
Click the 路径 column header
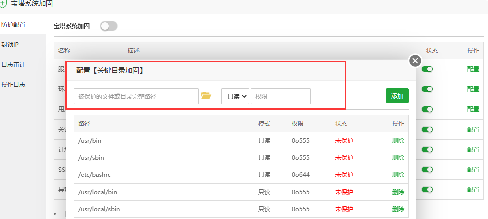(84, 124)
